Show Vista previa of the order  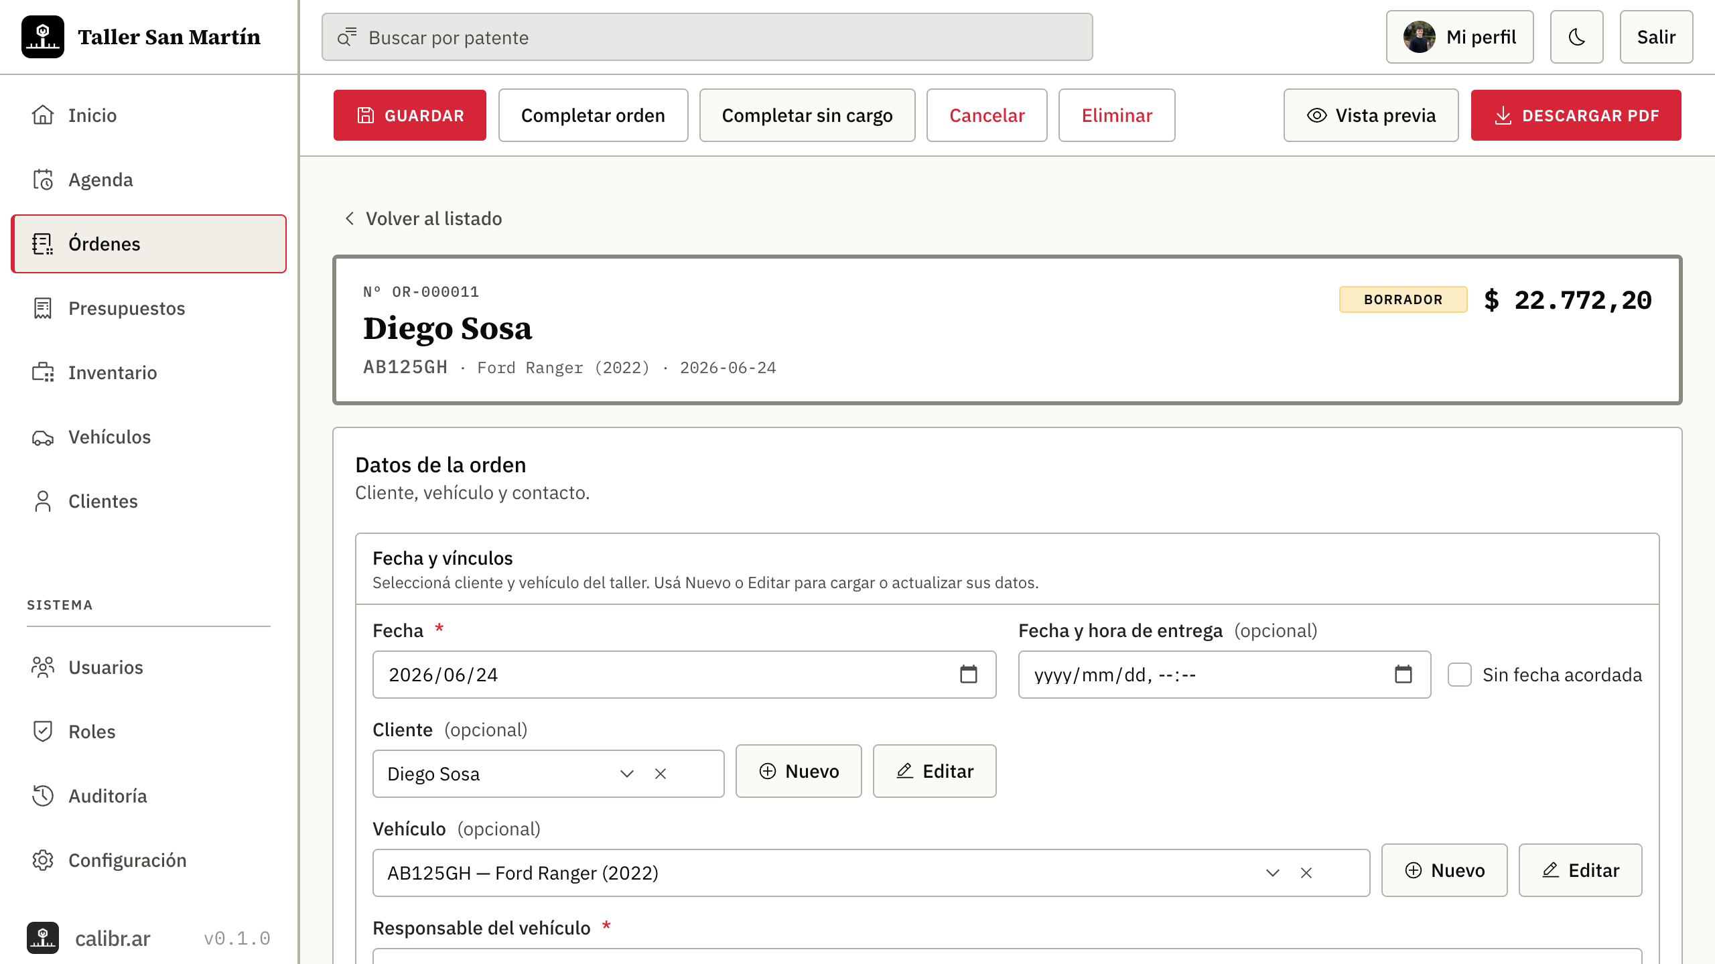click(1371, 115)
